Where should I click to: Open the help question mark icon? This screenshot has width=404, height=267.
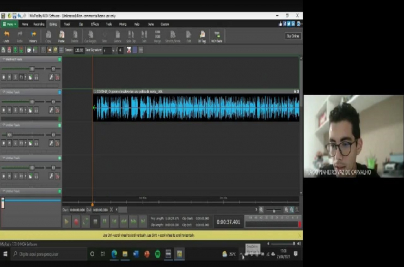click(x=298, y=24)
